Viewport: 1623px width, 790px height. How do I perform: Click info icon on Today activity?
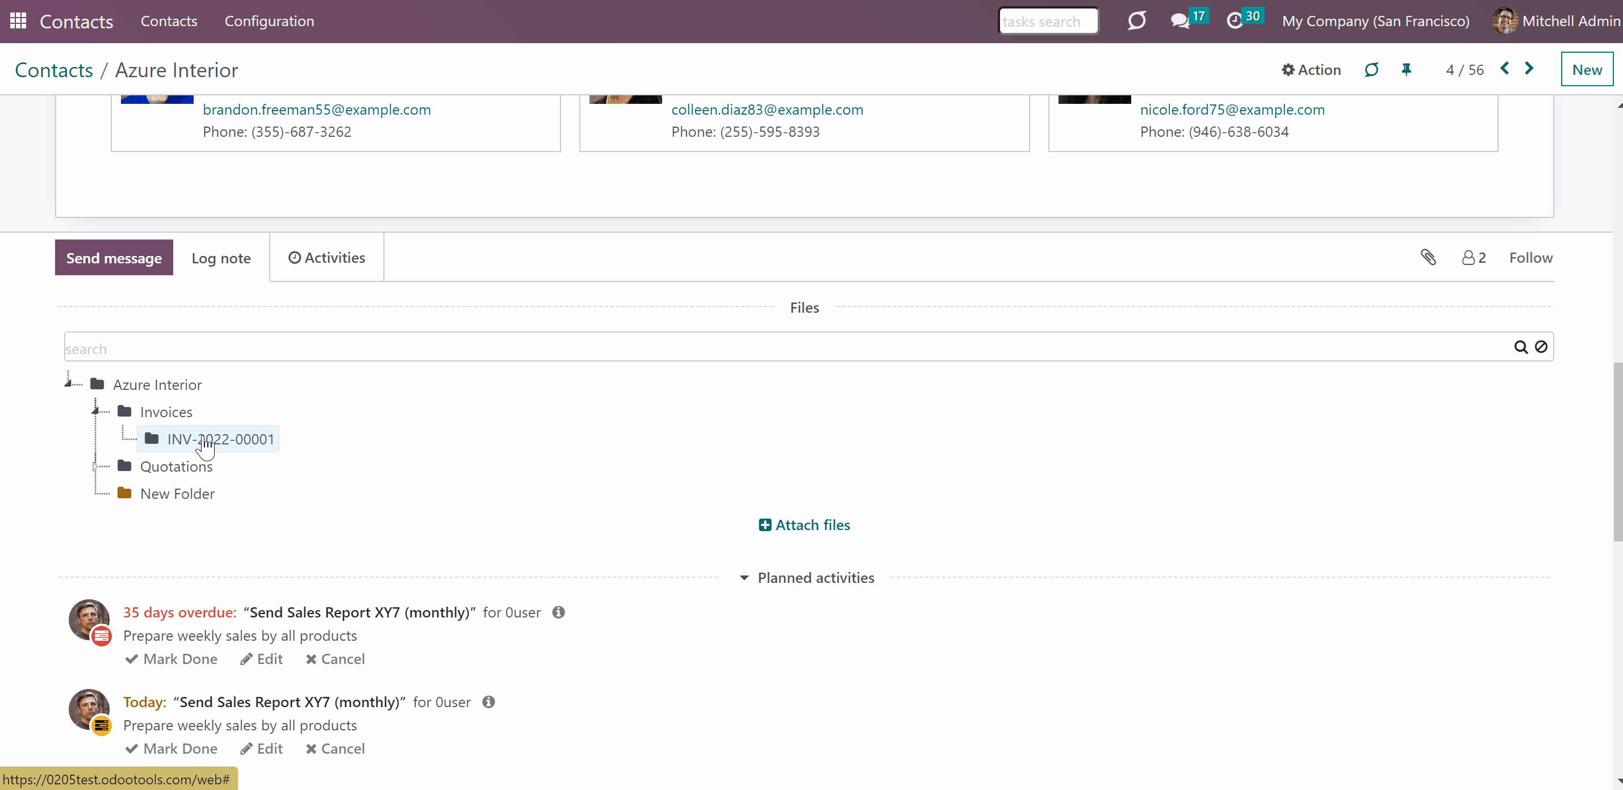pos(488,701)
